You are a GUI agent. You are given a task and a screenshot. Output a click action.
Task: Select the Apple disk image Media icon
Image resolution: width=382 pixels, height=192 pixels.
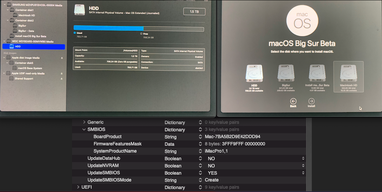click(8, 58)
